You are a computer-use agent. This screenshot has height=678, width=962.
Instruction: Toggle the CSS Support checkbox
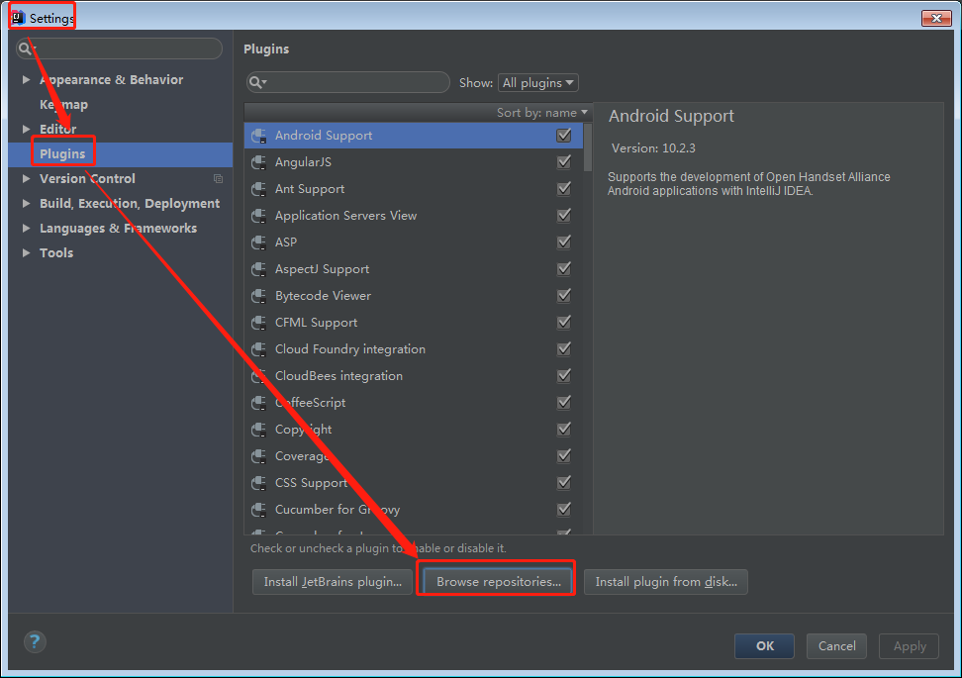[x=564, y=483]
